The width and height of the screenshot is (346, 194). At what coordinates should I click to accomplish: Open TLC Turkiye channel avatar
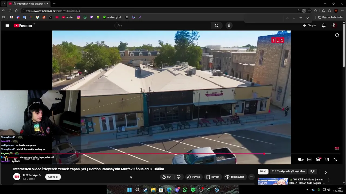[x=17, y=177]
